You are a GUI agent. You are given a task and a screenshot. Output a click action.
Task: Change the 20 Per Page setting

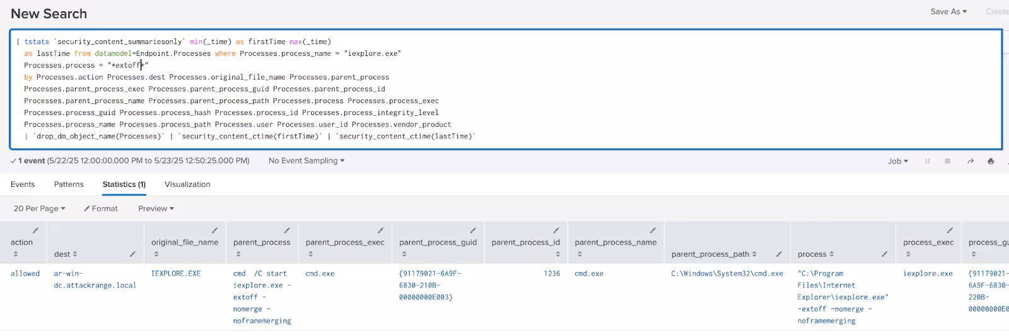click(x=39, y=208)
